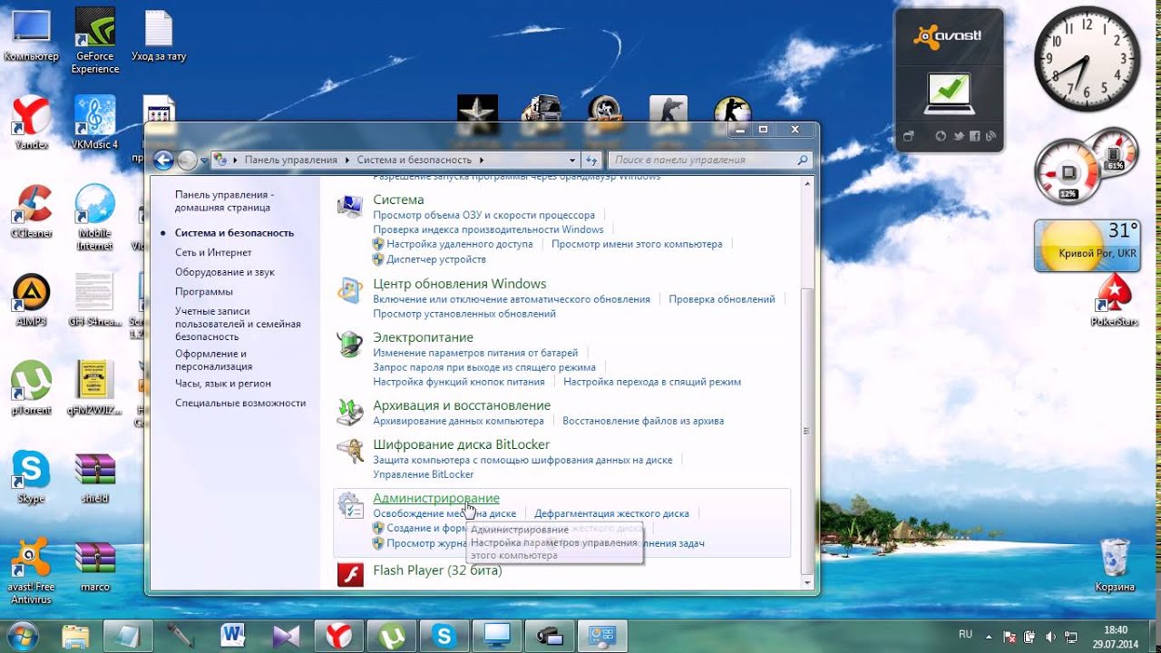Open the address bar history dropdown
The width and height of the screenshot is (1161, 653).
click(x=572, y=160)
